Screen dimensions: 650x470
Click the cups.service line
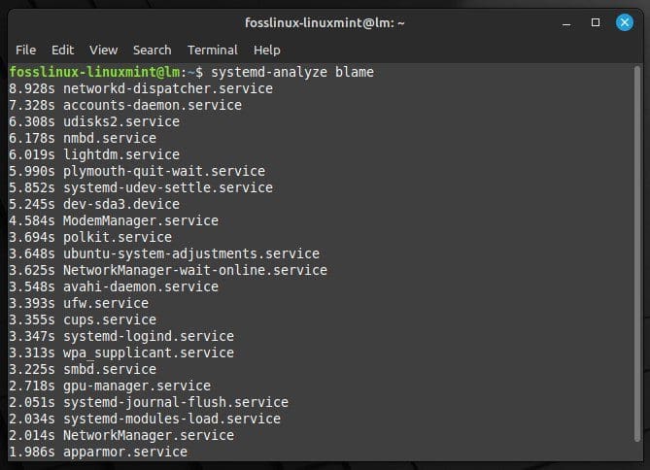tap(83, 319)
